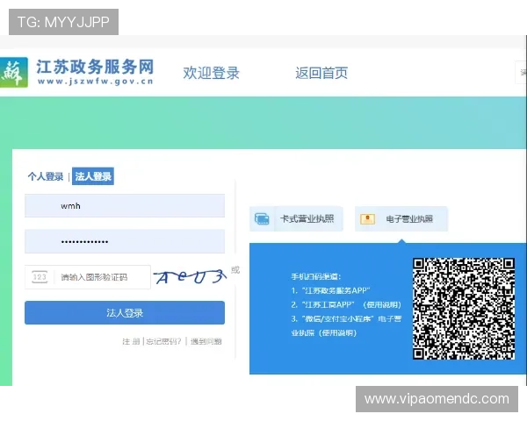The width and height of the screenshot is (527, 421).
Task: Switch to 个人登录 tab
Action: click(46, 176)
